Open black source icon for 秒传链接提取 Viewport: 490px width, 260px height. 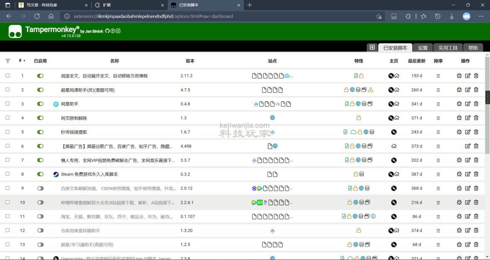pos(394,132)
